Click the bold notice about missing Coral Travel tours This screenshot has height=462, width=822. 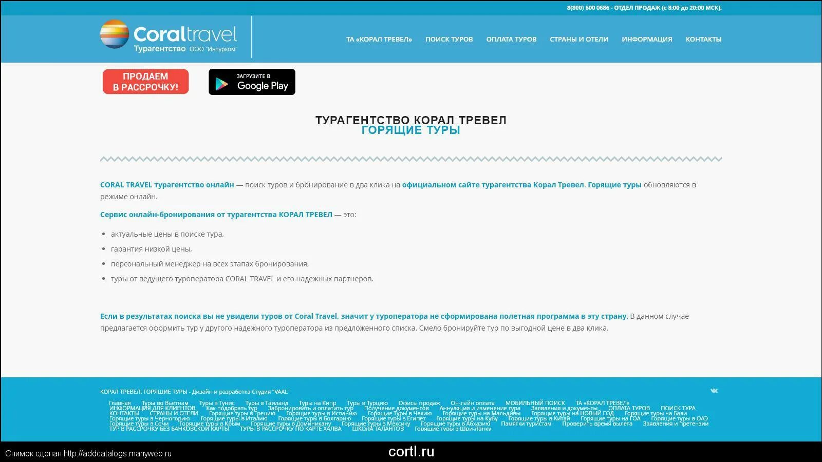point(364,316)
